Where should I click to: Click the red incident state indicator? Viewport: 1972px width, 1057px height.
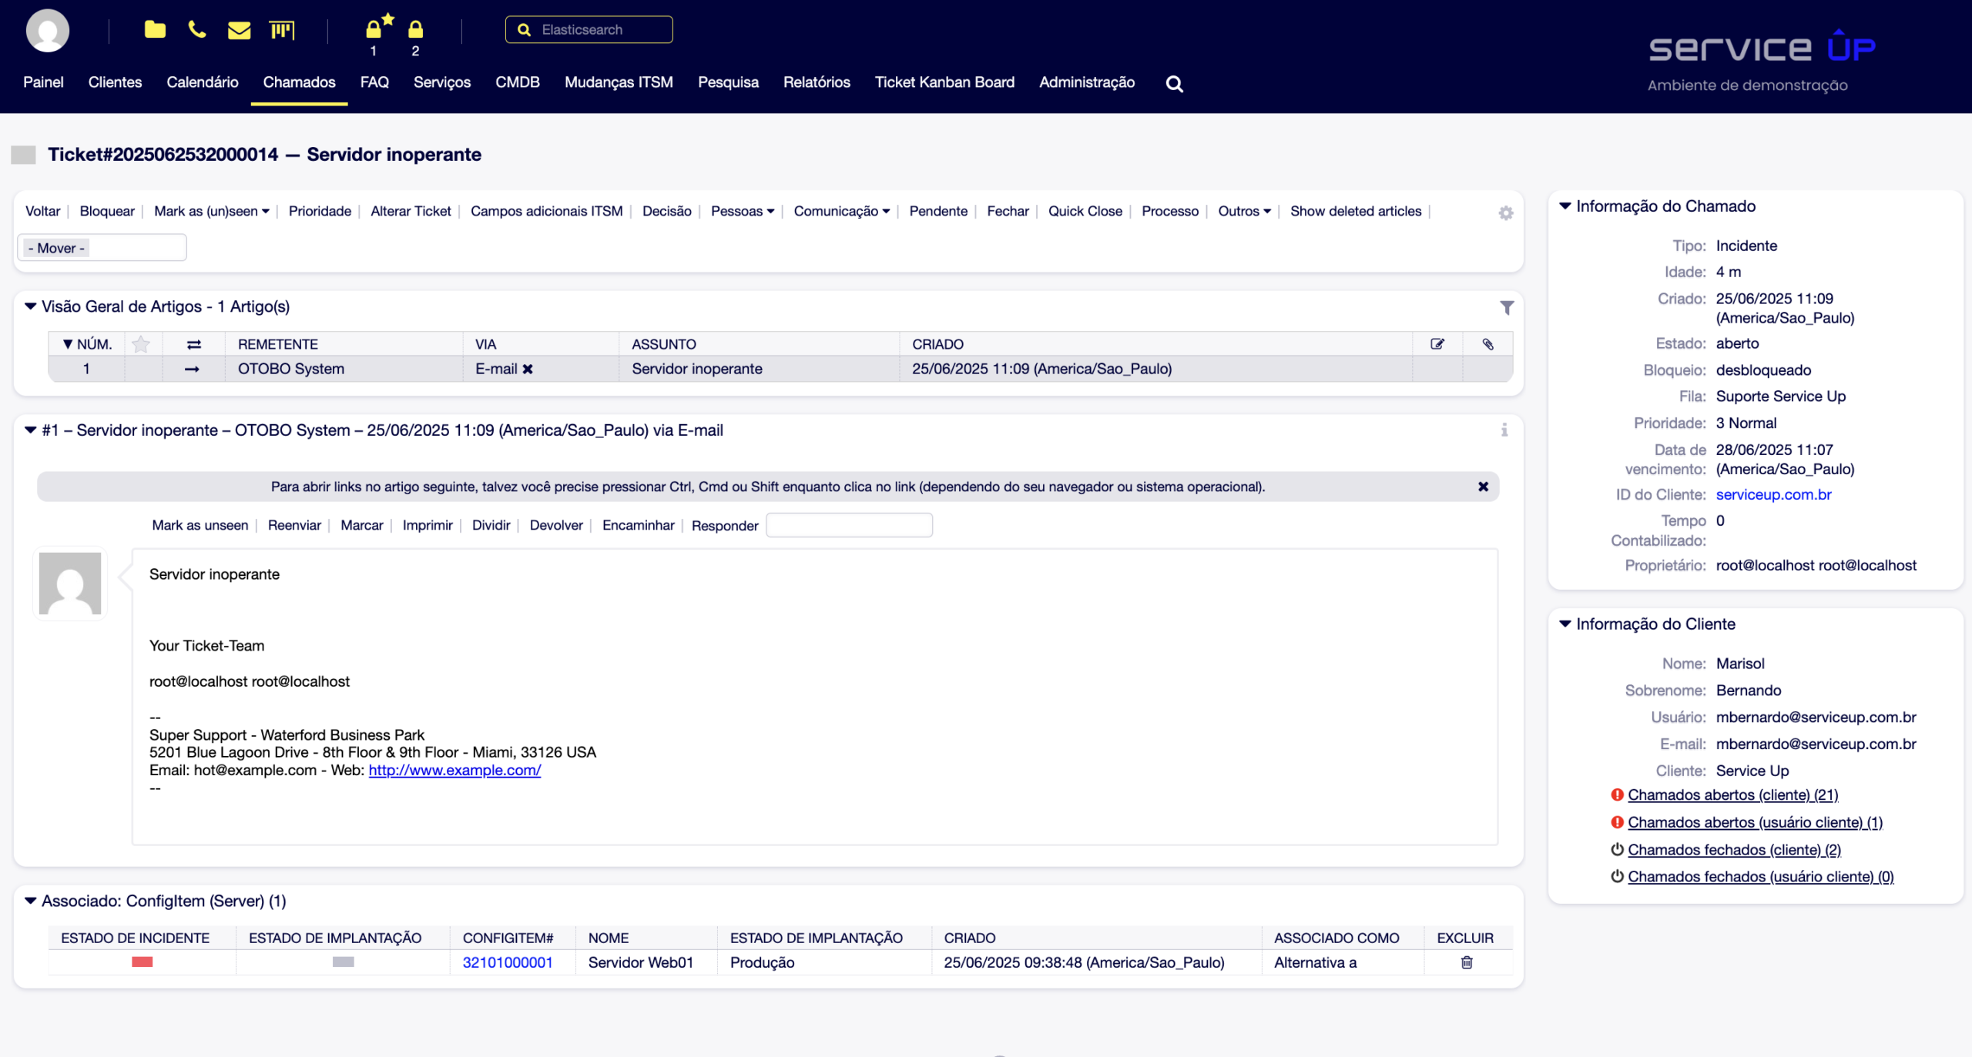(142, 962)
